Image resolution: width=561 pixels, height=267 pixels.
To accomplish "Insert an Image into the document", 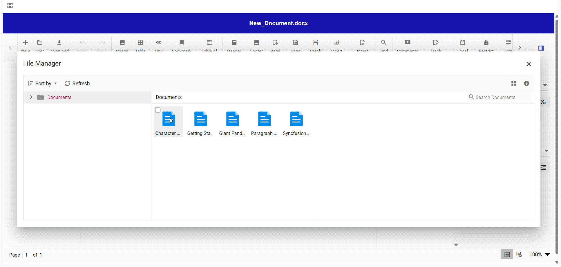I will pyautogui.click(x=122, y=45).
